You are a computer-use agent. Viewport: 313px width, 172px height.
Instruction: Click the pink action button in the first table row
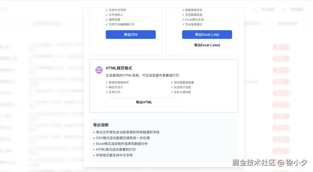pos(281,47)
